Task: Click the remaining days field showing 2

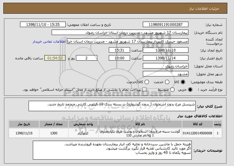Action: [x=87, y=58]
